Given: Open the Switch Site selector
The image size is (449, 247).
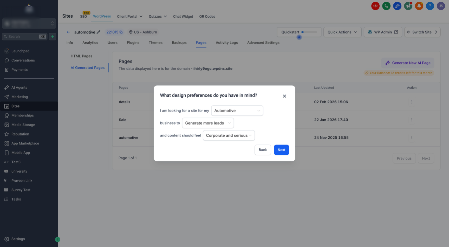Looking at the screenshot, I should [x=422, y=32].
